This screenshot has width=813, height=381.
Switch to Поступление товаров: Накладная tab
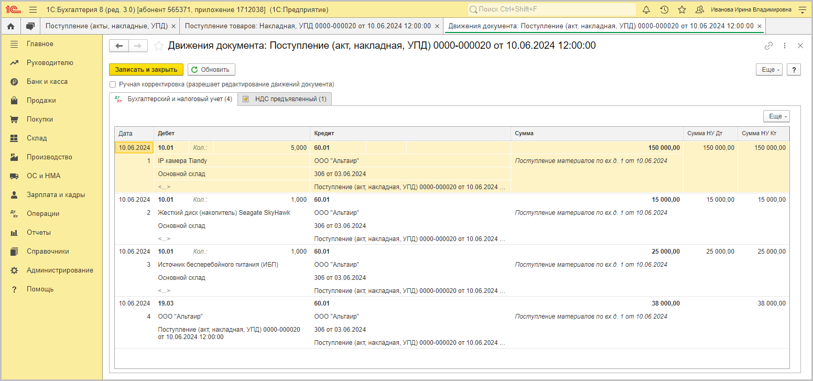[x=308, y=26]
